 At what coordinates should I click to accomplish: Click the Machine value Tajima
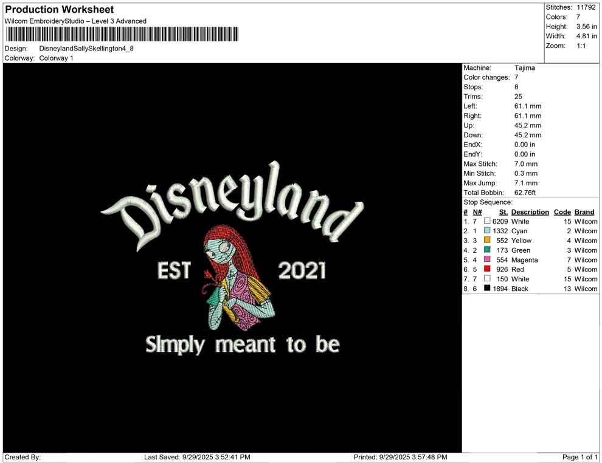[x=524, y=68]
